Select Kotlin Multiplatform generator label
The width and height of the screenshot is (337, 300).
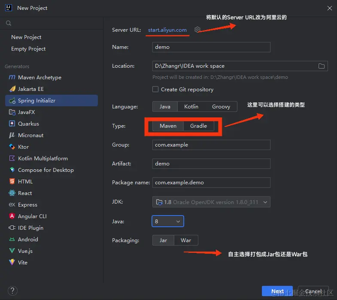click(43, 159)
